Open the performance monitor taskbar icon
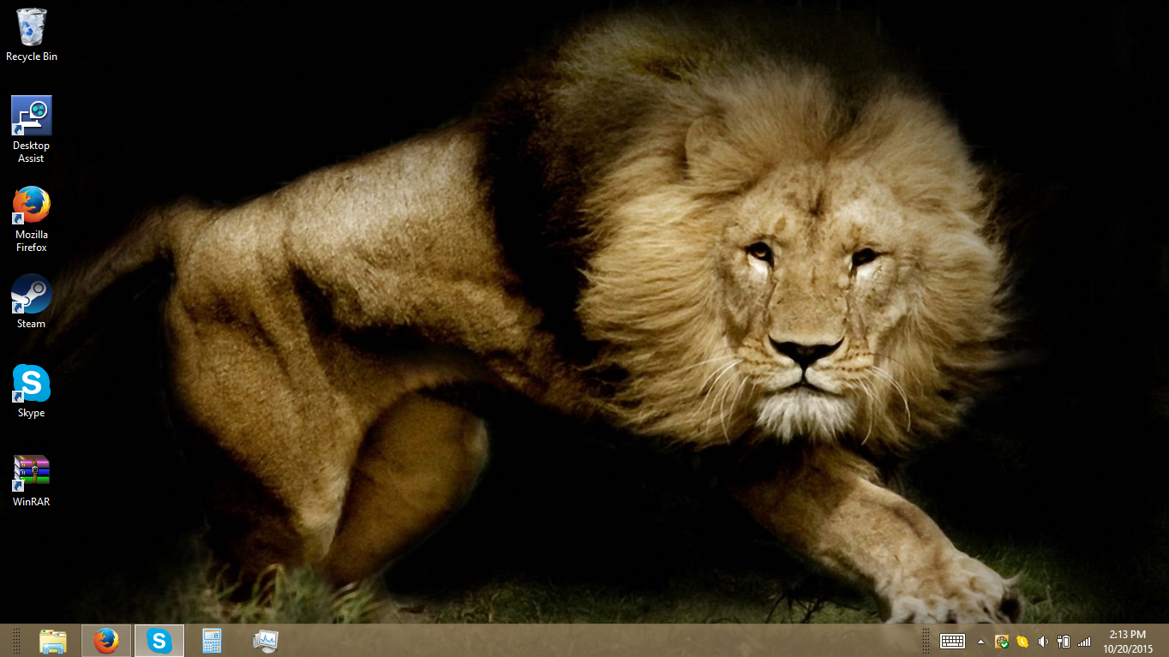This screenshot has width=1169, height=657. click(266, 641)
